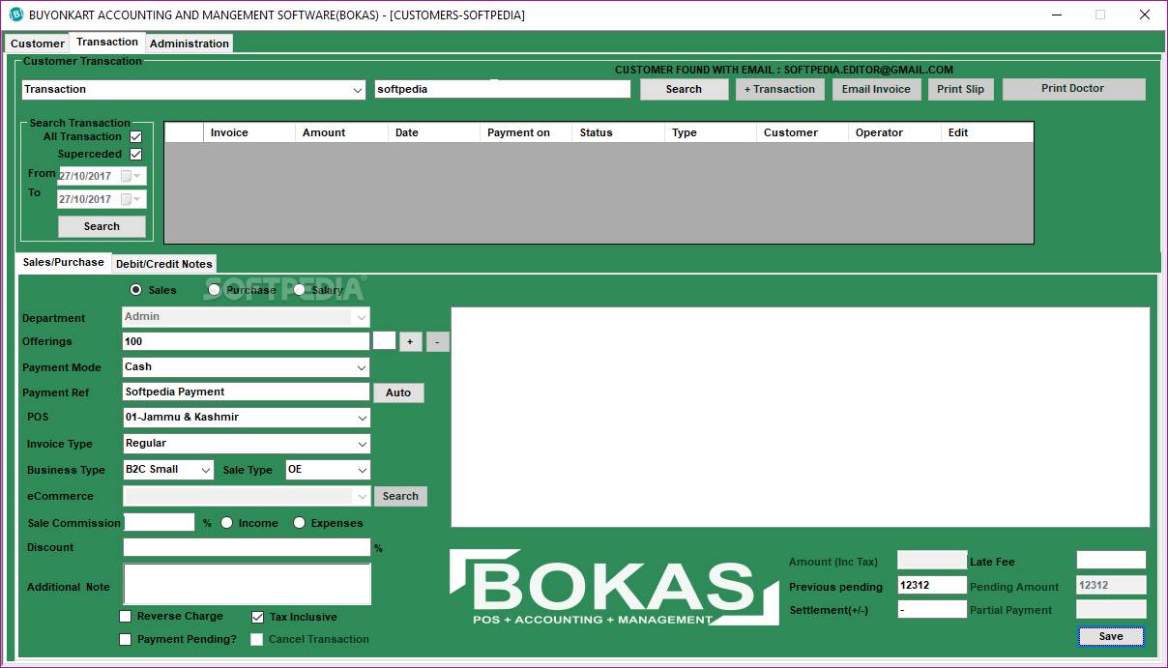Screen dimensions: 1168x668
Task: Expand the Department dropdown showing Admin
Action: [361, 317]
